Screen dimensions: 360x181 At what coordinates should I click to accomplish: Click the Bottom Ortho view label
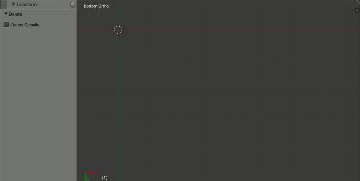96,6
